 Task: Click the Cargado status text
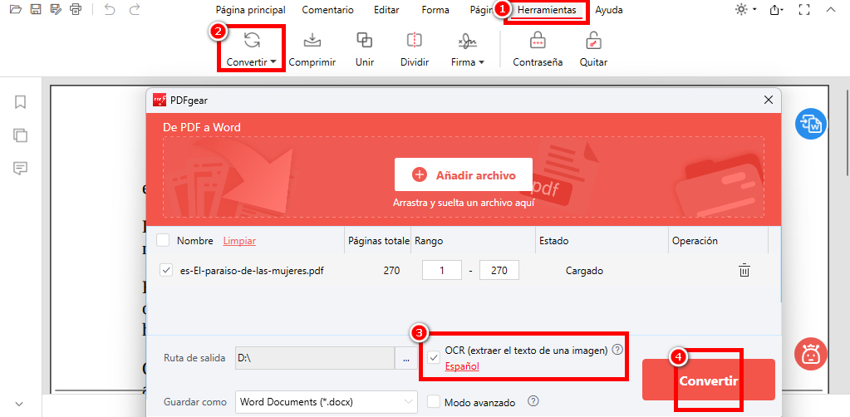click(584, 271)
